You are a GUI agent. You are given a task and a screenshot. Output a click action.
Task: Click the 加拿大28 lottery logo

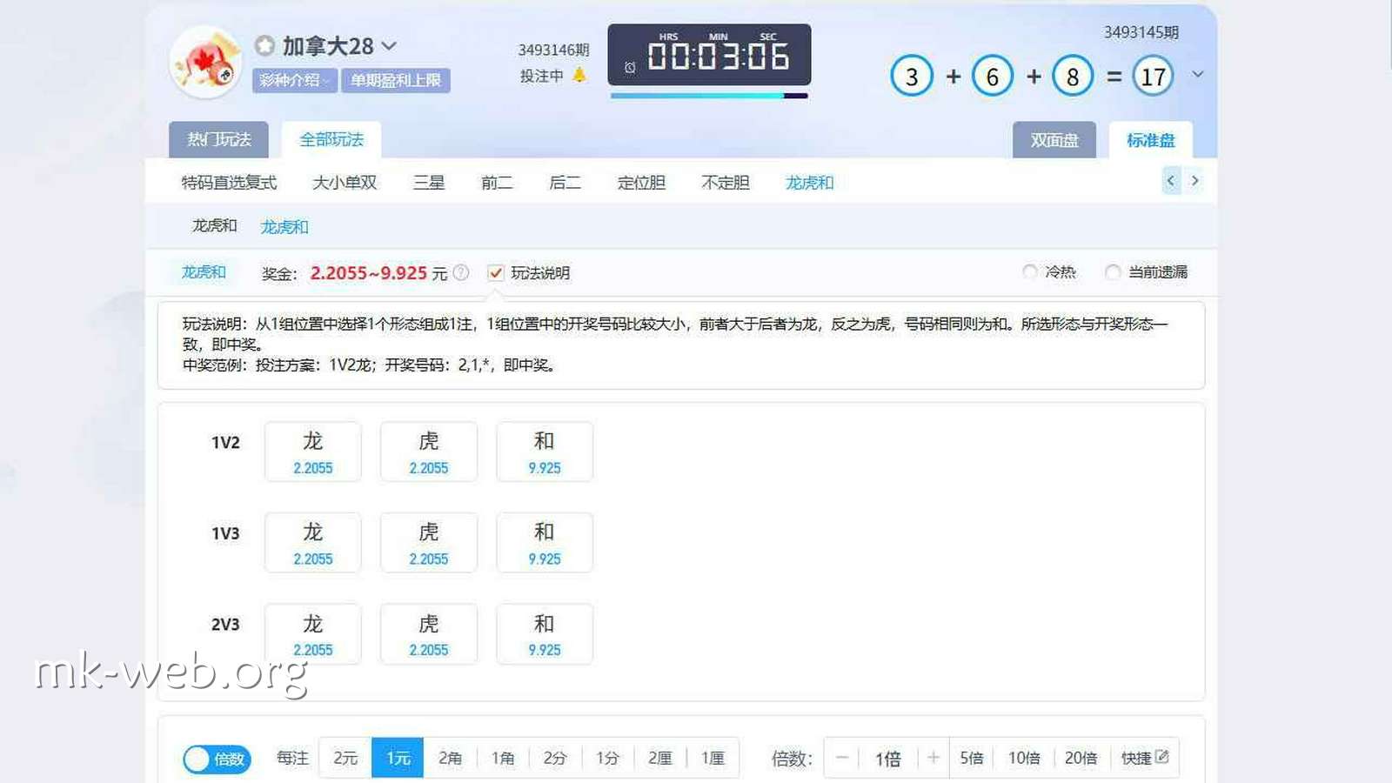205,62
